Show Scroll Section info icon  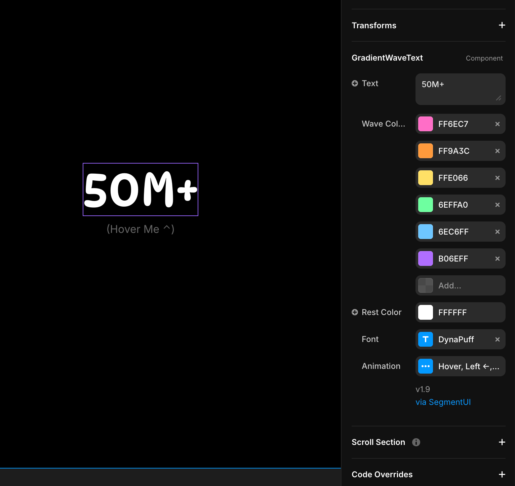(x=416, y=442)
